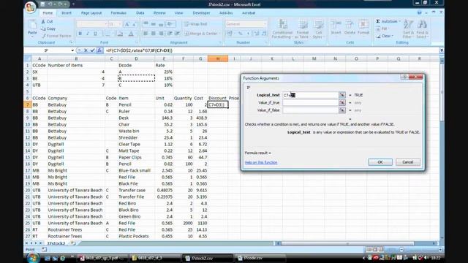Switch to the Developer tab
Image resolution: width=468 pixels, height=263 pixels.
[201, 13]
